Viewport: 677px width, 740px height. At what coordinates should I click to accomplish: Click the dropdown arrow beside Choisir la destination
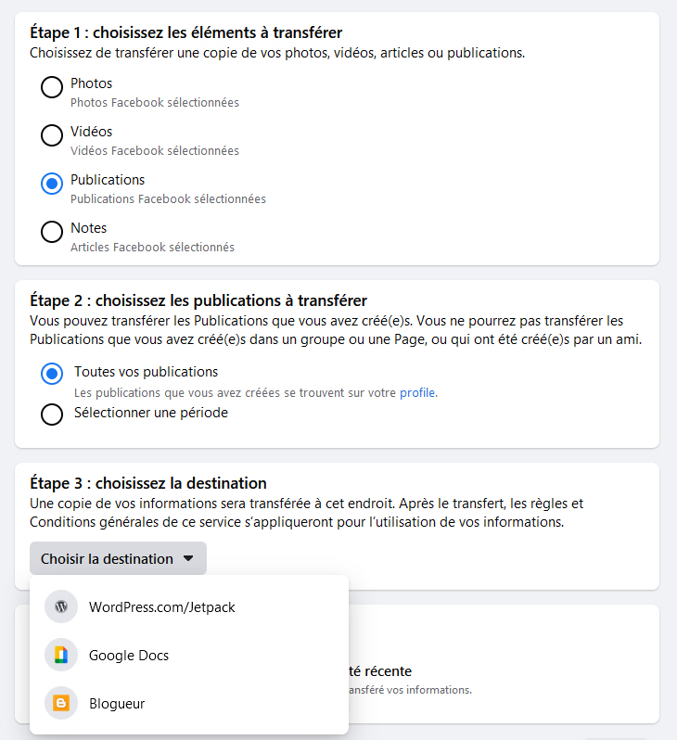[x=188, y=559]
